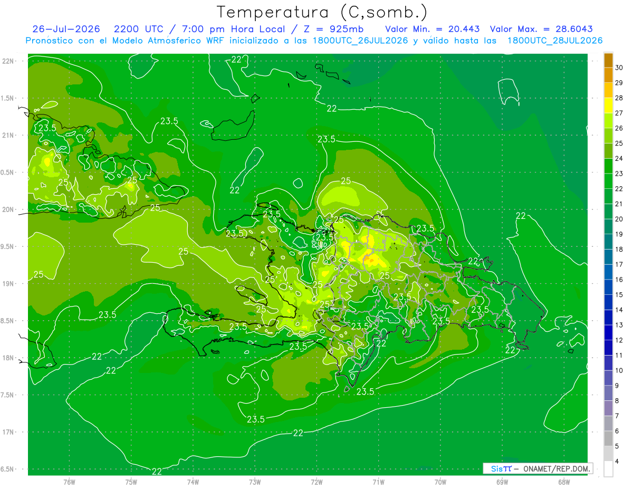Click the '2200 UTC' time text

(x=139, y=29)
